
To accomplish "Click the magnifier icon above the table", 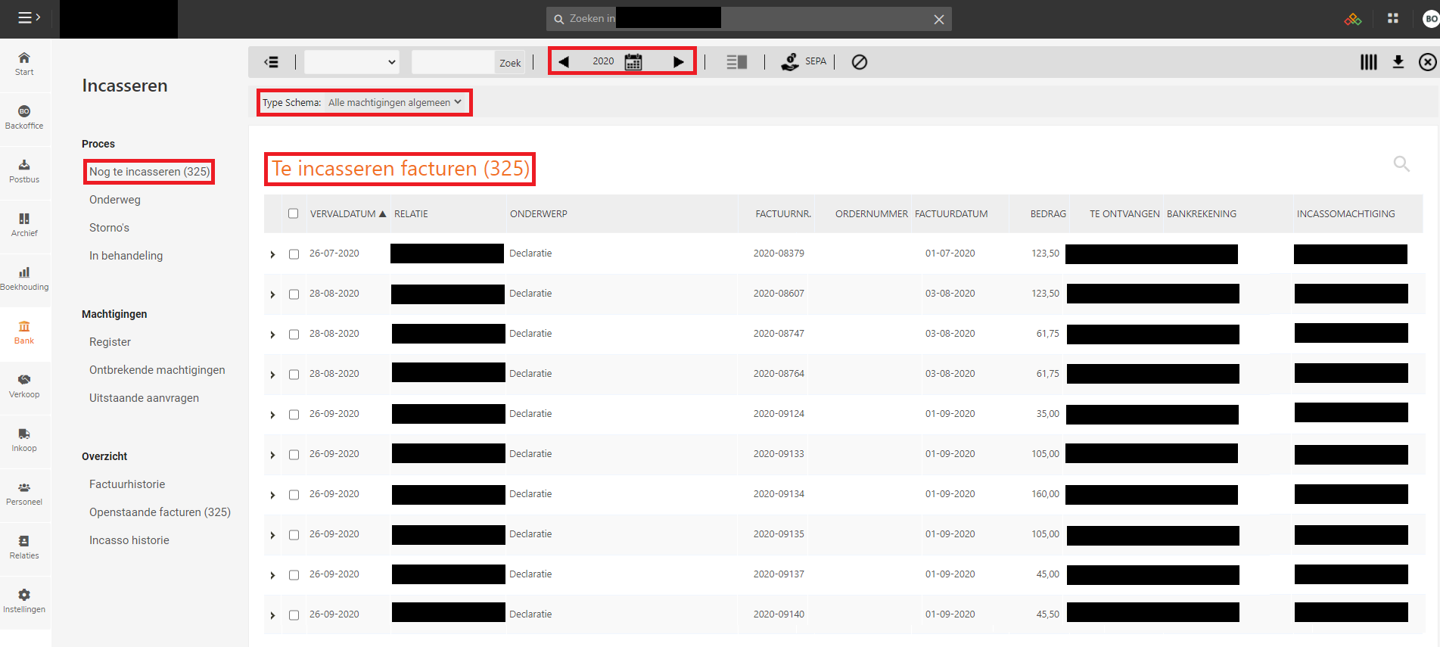I will pyautogui.click(x=1401, y=163).
